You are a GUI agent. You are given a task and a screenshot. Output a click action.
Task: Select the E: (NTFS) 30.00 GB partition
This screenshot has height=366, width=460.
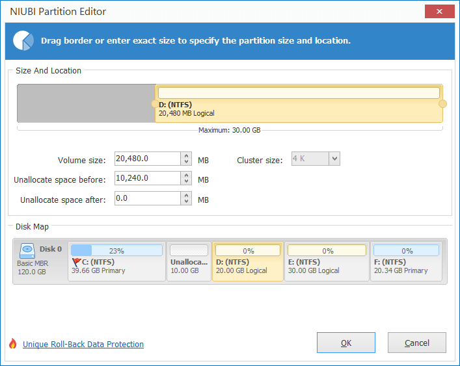click(327, 261)
